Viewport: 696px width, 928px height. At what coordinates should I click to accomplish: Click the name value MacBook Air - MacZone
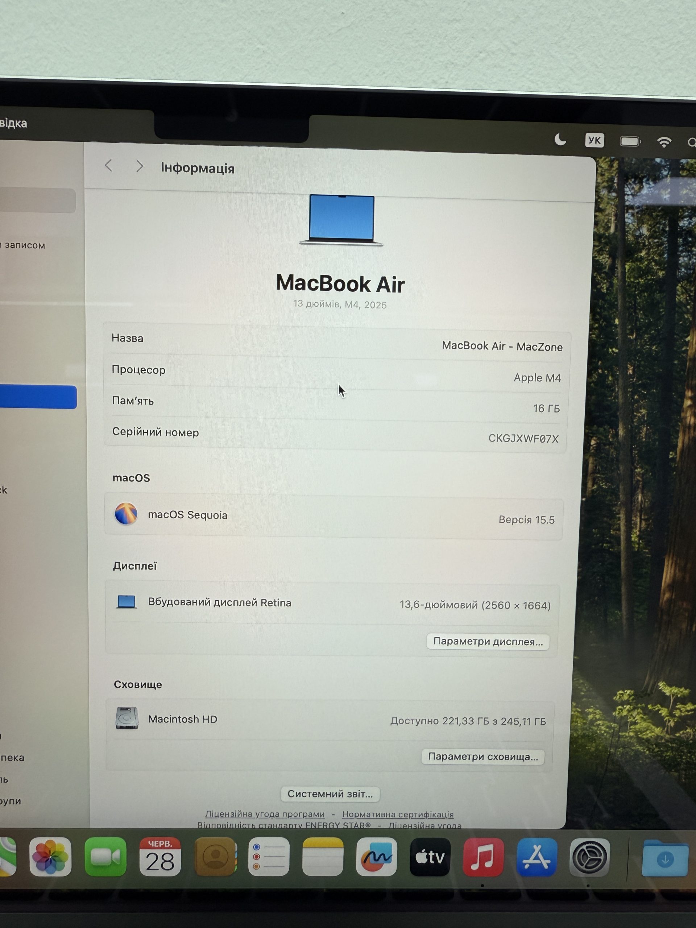(x=502, y=346)
